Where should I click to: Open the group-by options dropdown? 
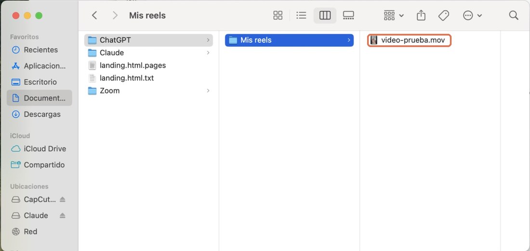click(x=394, y=15)
